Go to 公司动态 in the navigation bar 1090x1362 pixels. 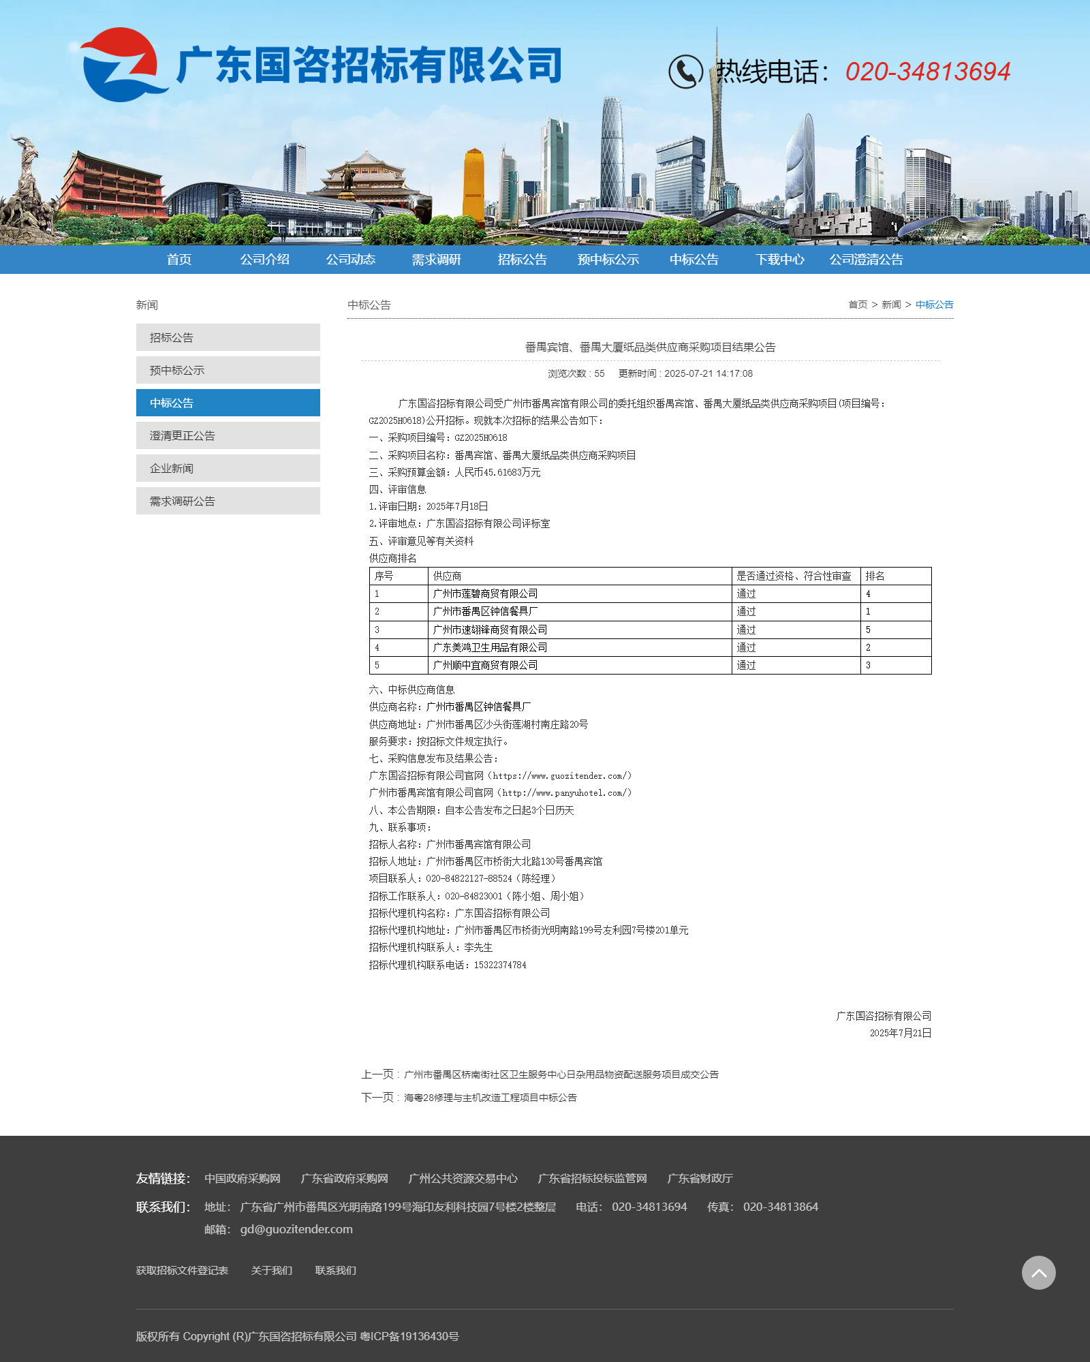click(351, 260)
